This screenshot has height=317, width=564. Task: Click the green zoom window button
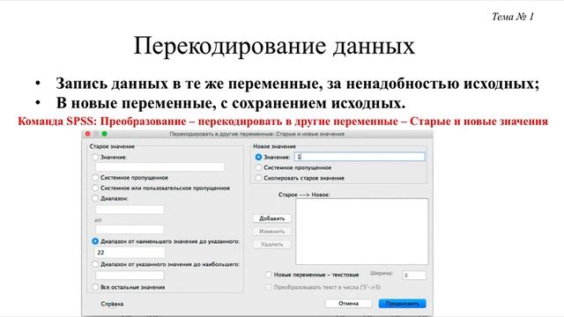click(x=104, y=134)
